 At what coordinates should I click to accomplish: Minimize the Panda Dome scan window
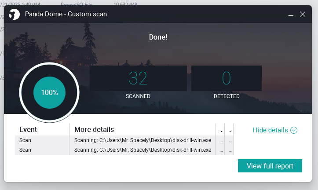(291, 15)
